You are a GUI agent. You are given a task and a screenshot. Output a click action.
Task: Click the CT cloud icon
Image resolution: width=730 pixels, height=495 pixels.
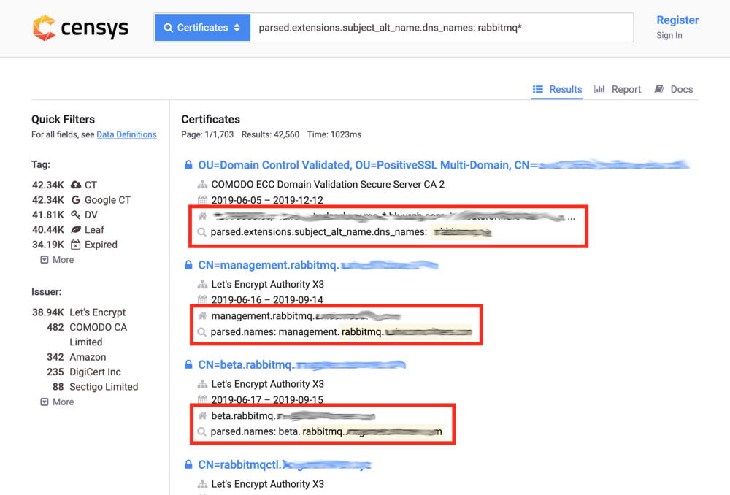76,185
